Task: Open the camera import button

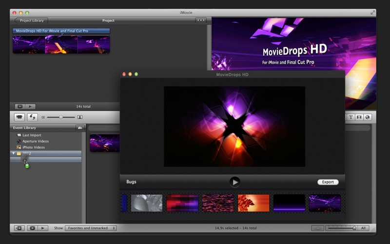Action: [19, 117]
